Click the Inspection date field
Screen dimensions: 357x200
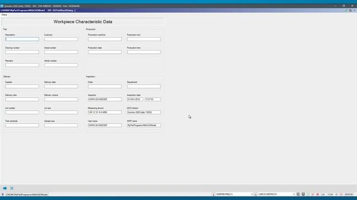click(x=135, y=99)
